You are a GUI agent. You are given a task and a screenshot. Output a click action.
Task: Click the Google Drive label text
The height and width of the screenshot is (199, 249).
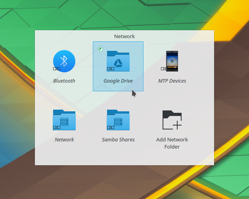point(118,81)
